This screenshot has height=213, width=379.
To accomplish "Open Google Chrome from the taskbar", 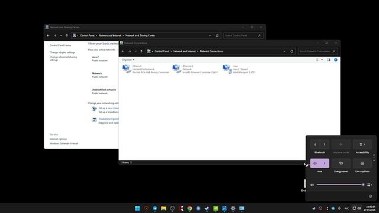I will coord(189,208).
